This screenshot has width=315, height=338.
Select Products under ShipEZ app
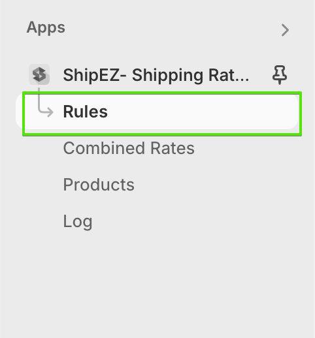point(99,185)
